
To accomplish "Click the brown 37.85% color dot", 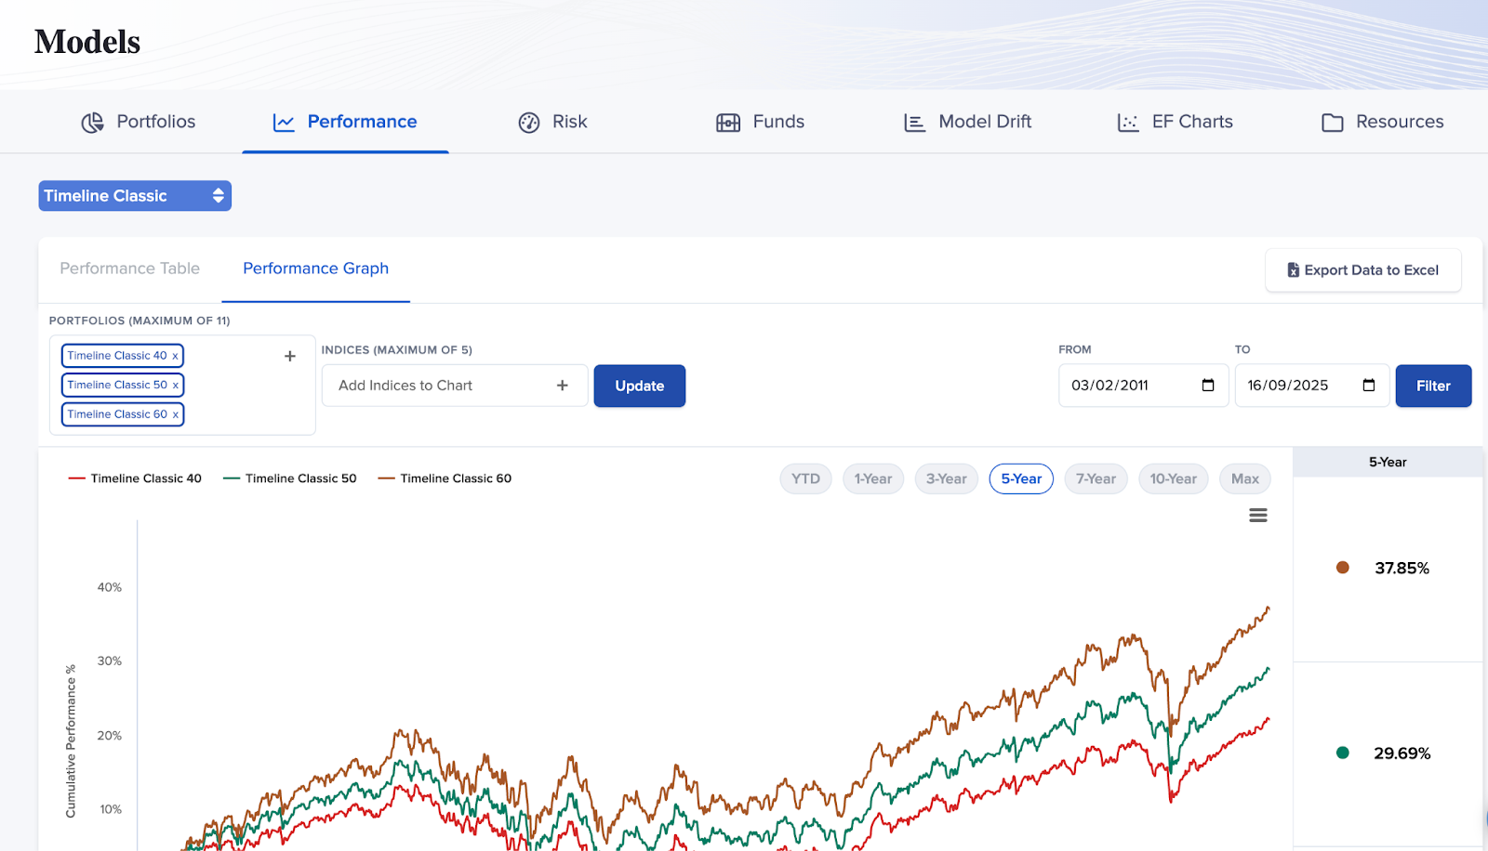I will 1342,568.
